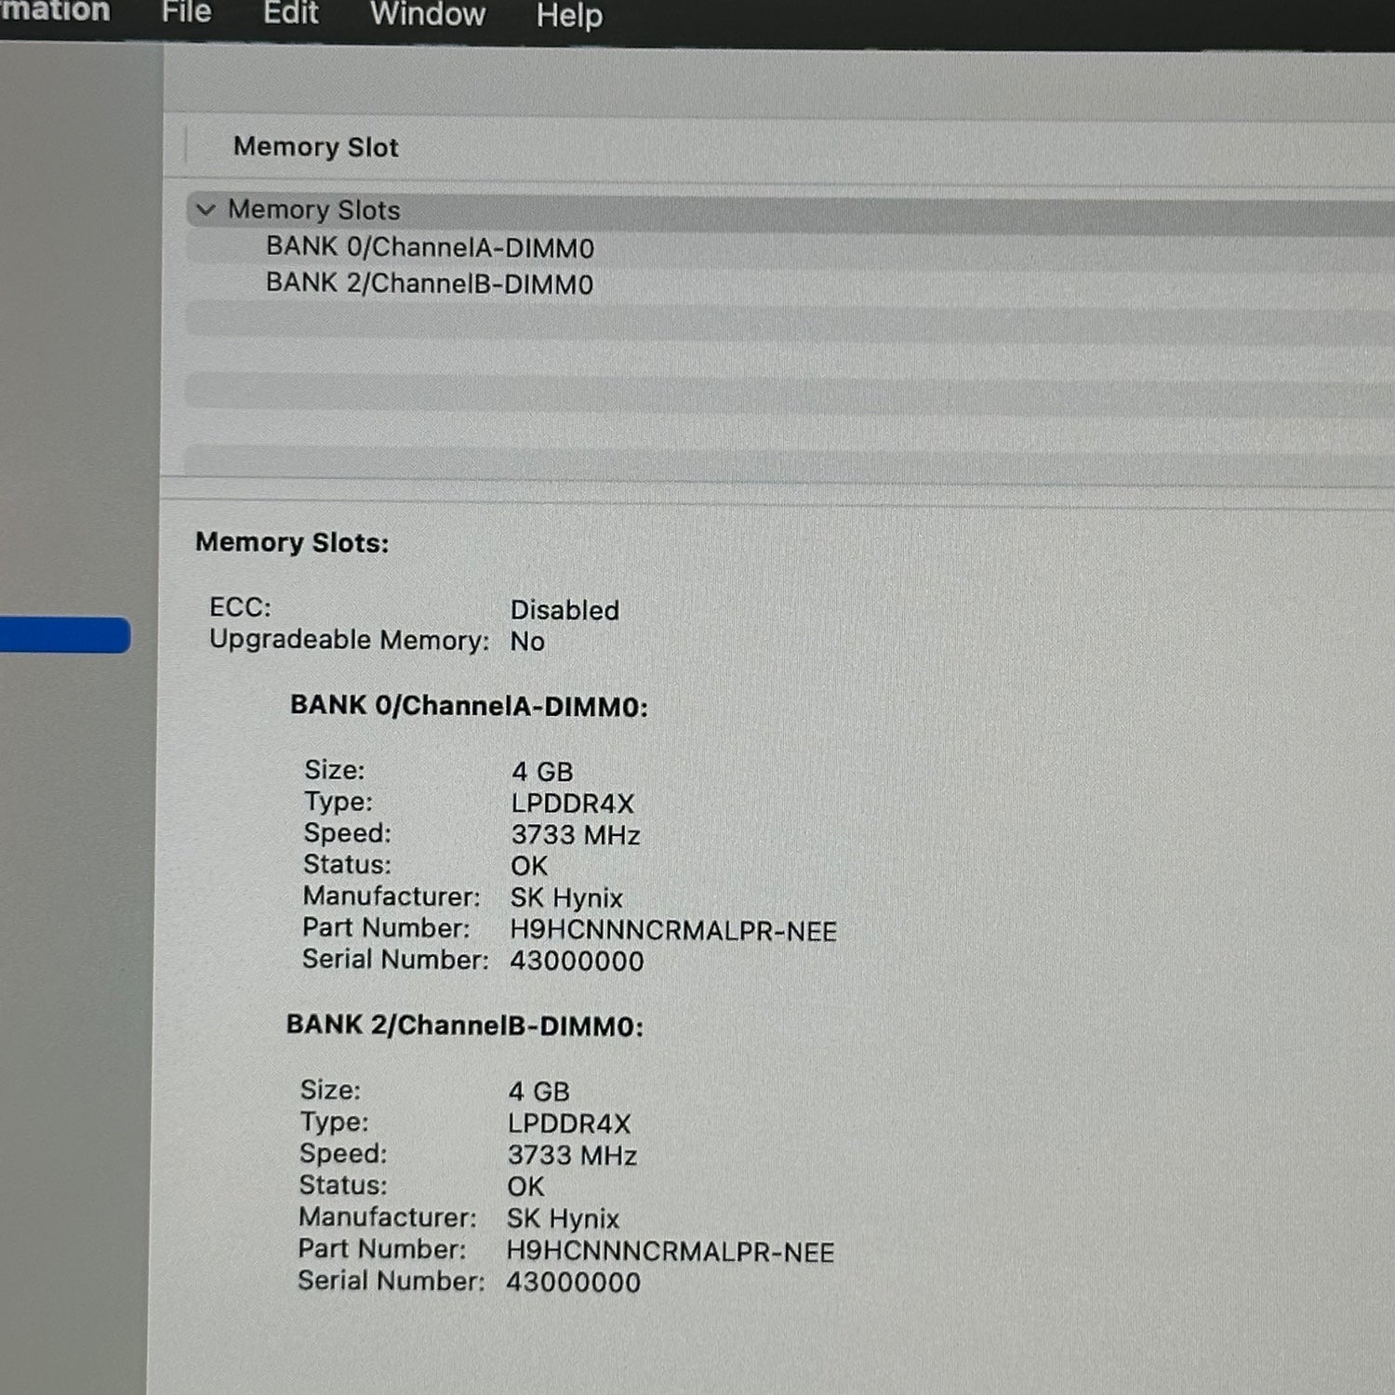Open the Help menu
Screen dimensions: 1395x1395
(x=569, y=16)
